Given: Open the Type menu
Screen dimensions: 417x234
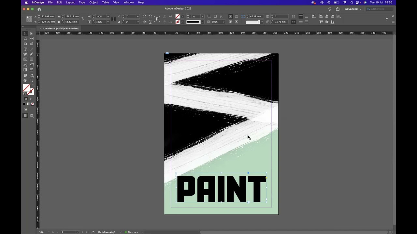Looking at the screenshot, I should click(x=82, y=2).
